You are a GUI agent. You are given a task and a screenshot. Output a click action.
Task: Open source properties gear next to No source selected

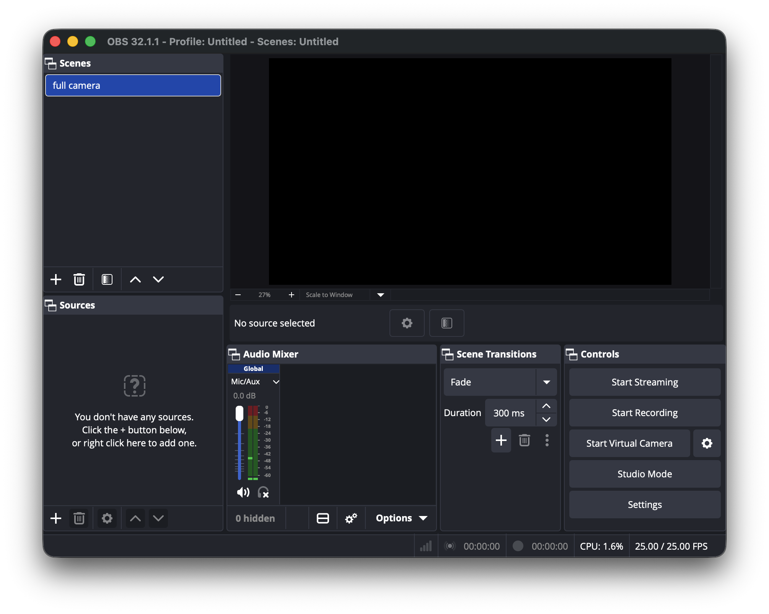(x=407, y=323)
